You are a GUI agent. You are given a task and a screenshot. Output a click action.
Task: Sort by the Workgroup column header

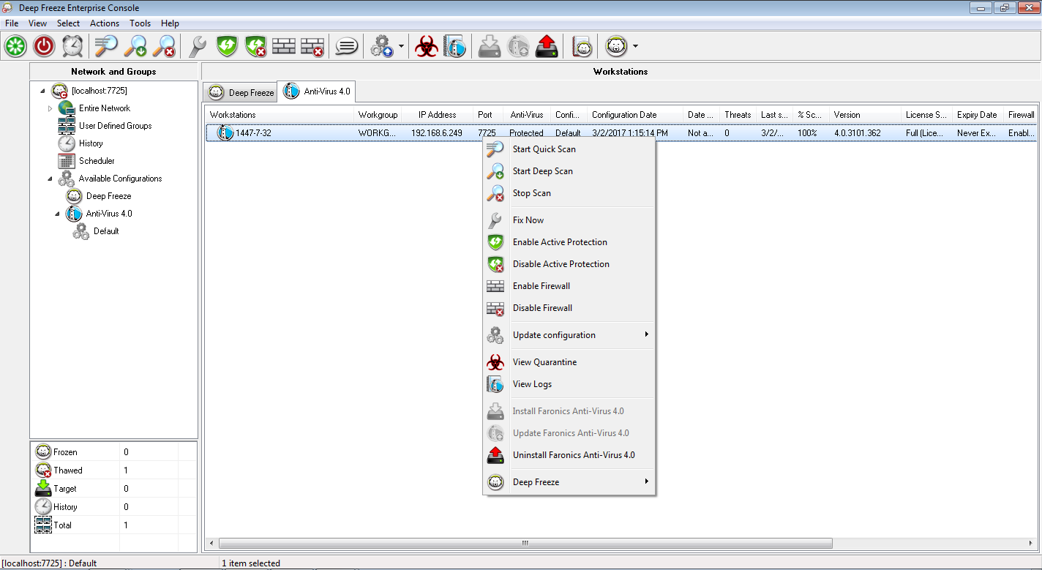[x=378, y=115]
